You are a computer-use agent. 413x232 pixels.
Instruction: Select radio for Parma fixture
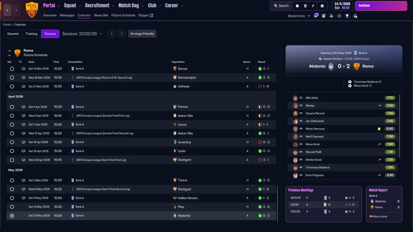pyautogui.click(x=12, y=107)
